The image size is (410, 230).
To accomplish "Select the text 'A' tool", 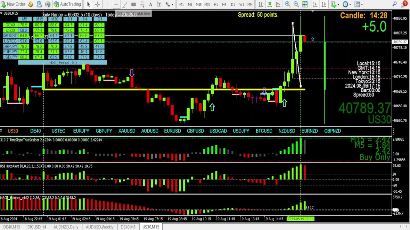I will pyautogui.click(x=151, y=4).
